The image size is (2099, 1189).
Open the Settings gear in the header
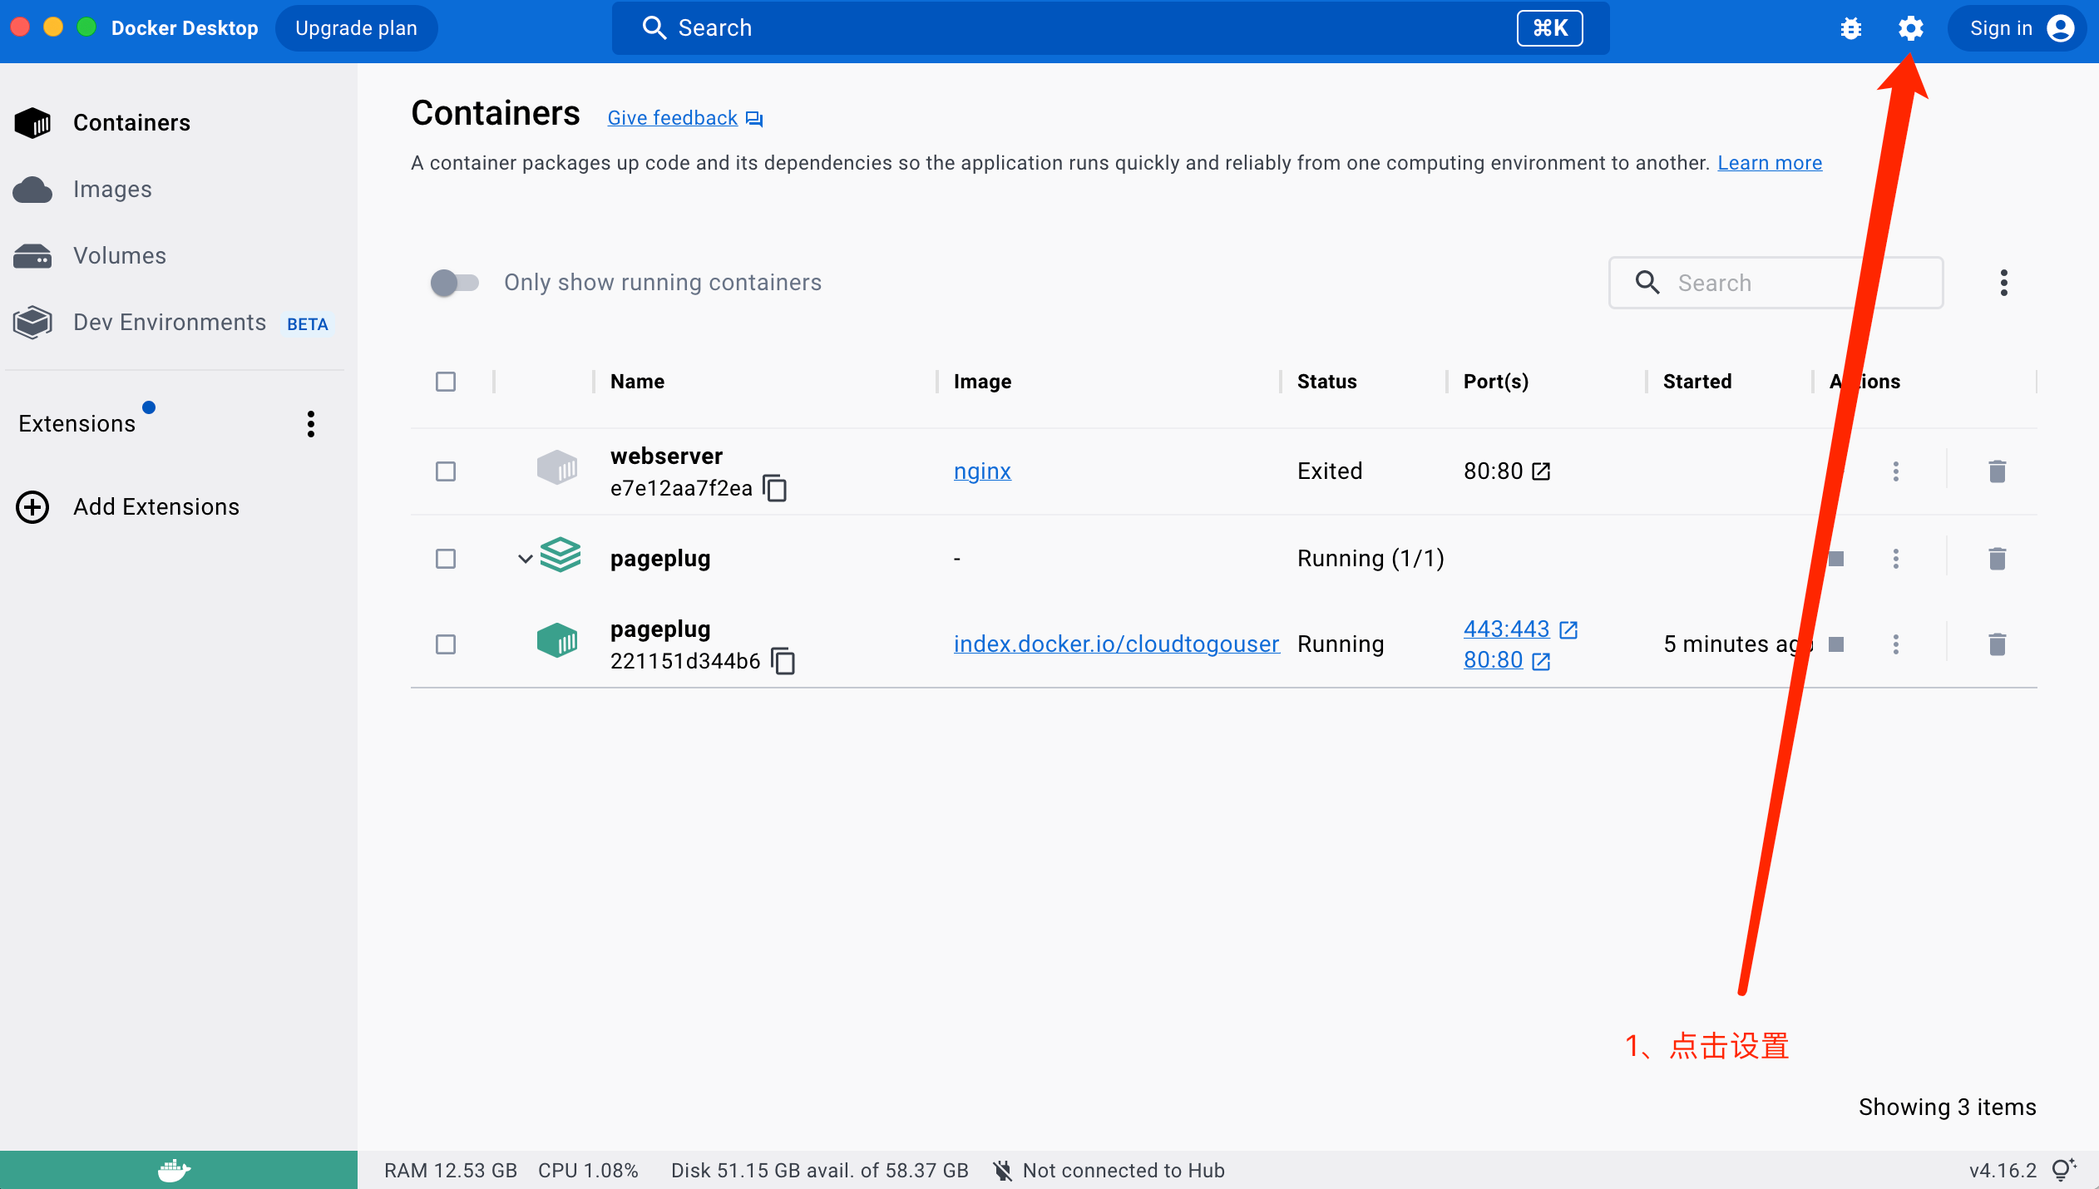(1910, 28)
